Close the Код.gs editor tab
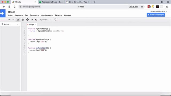Image resolution: width=171 pixels, height=96 pixels. click(36, 25)
